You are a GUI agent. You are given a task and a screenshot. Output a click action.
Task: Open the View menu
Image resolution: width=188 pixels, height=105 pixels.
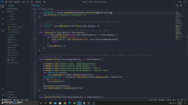tap(23, 2)
